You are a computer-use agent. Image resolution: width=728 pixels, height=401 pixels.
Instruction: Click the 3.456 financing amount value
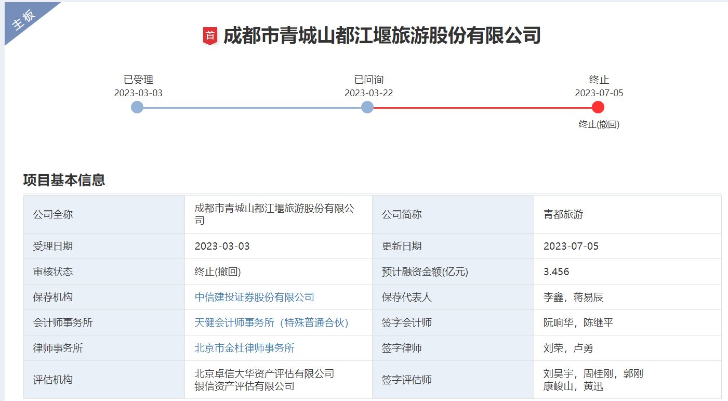click(556, 272)
